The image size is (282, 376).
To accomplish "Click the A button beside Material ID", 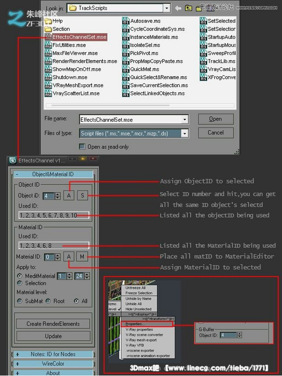I will [x=69, y=257].
